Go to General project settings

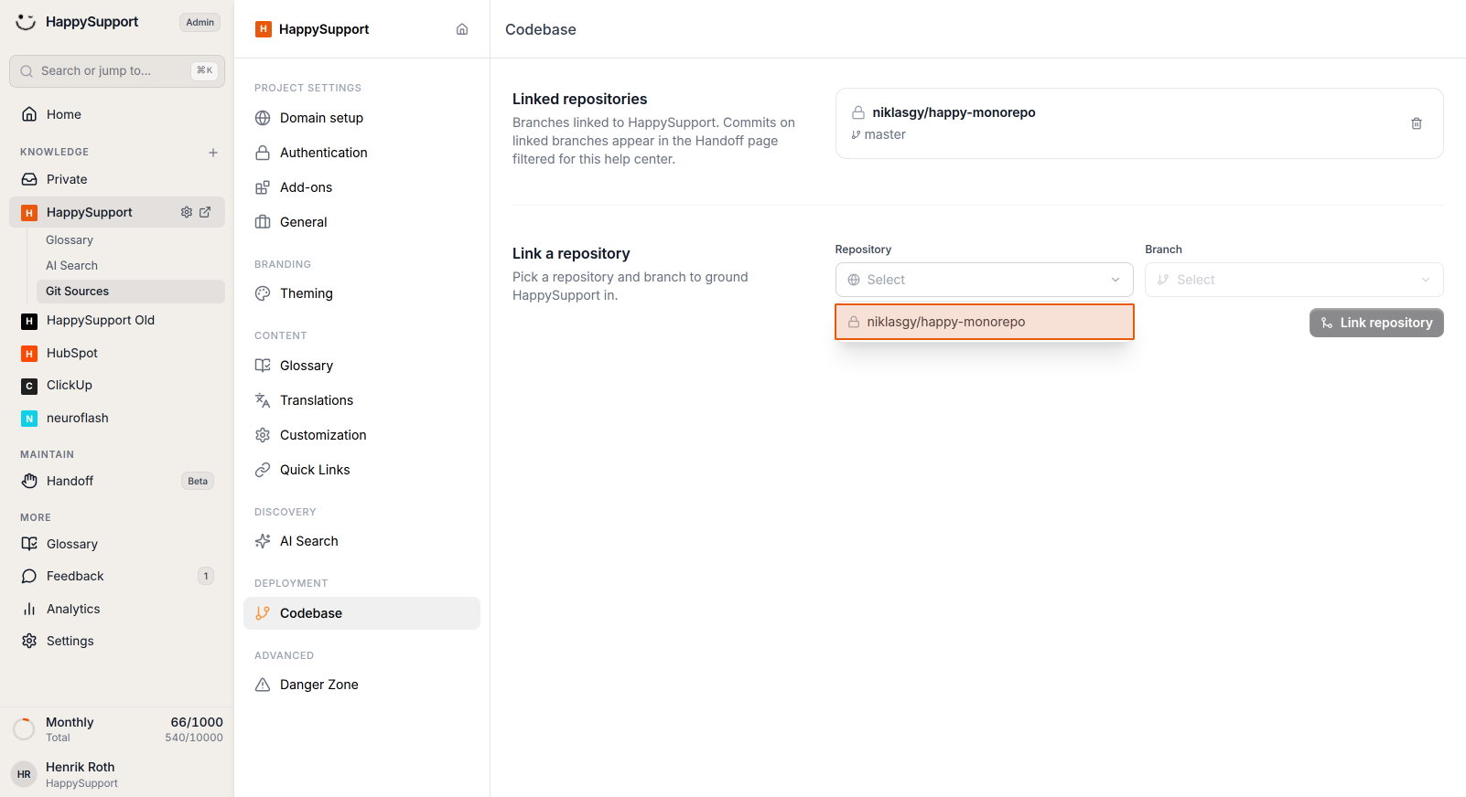pyautogui.click(x=361, y=222)
